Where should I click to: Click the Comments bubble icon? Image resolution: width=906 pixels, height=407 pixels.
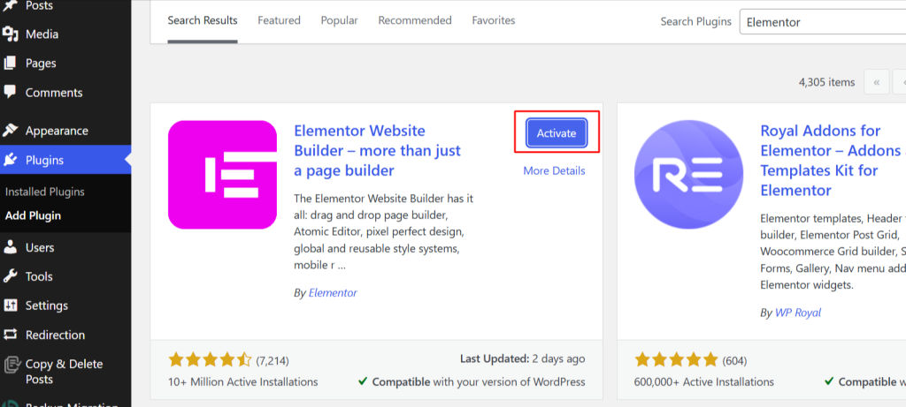[x=10, y=92]
